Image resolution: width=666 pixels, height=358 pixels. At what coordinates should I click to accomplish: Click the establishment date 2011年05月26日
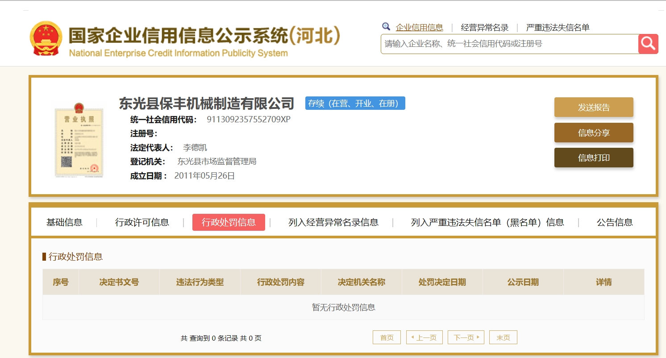tap(204, 176)
